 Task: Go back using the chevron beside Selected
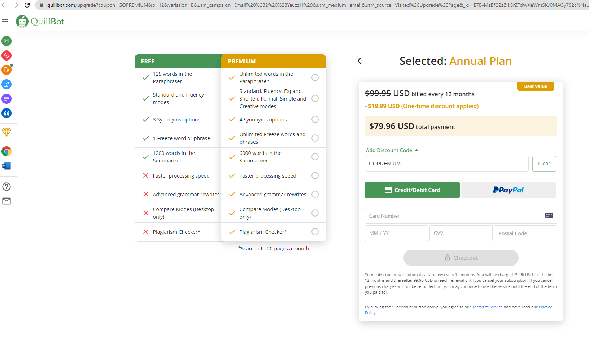tap(359, 61)
